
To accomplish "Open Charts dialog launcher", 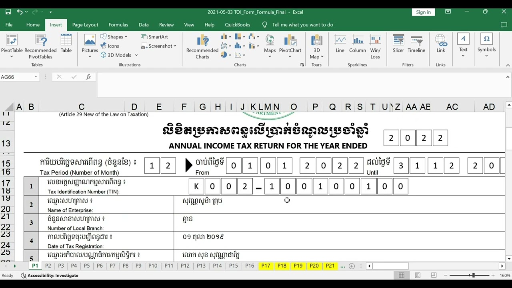I will click(302, 65).
